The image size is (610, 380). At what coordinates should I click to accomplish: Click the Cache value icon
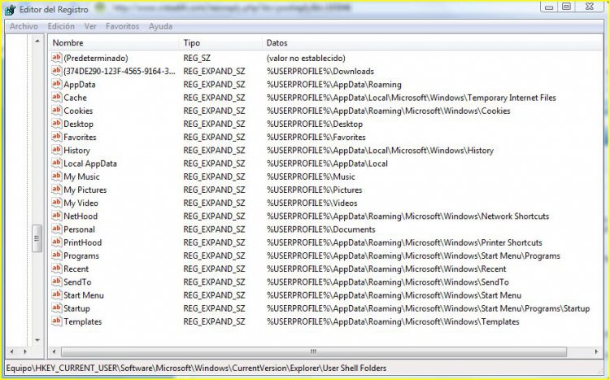pos(57,98)
